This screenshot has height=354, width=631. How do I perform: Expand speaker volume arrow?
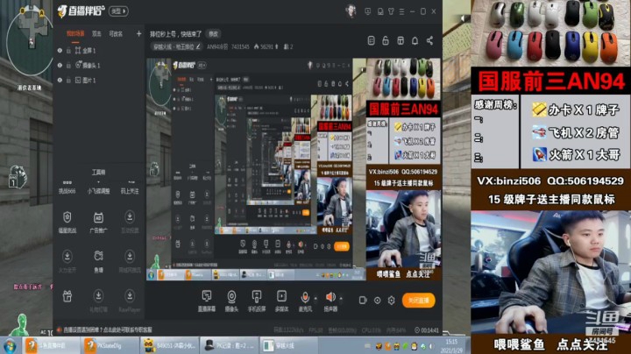(341, 299)
